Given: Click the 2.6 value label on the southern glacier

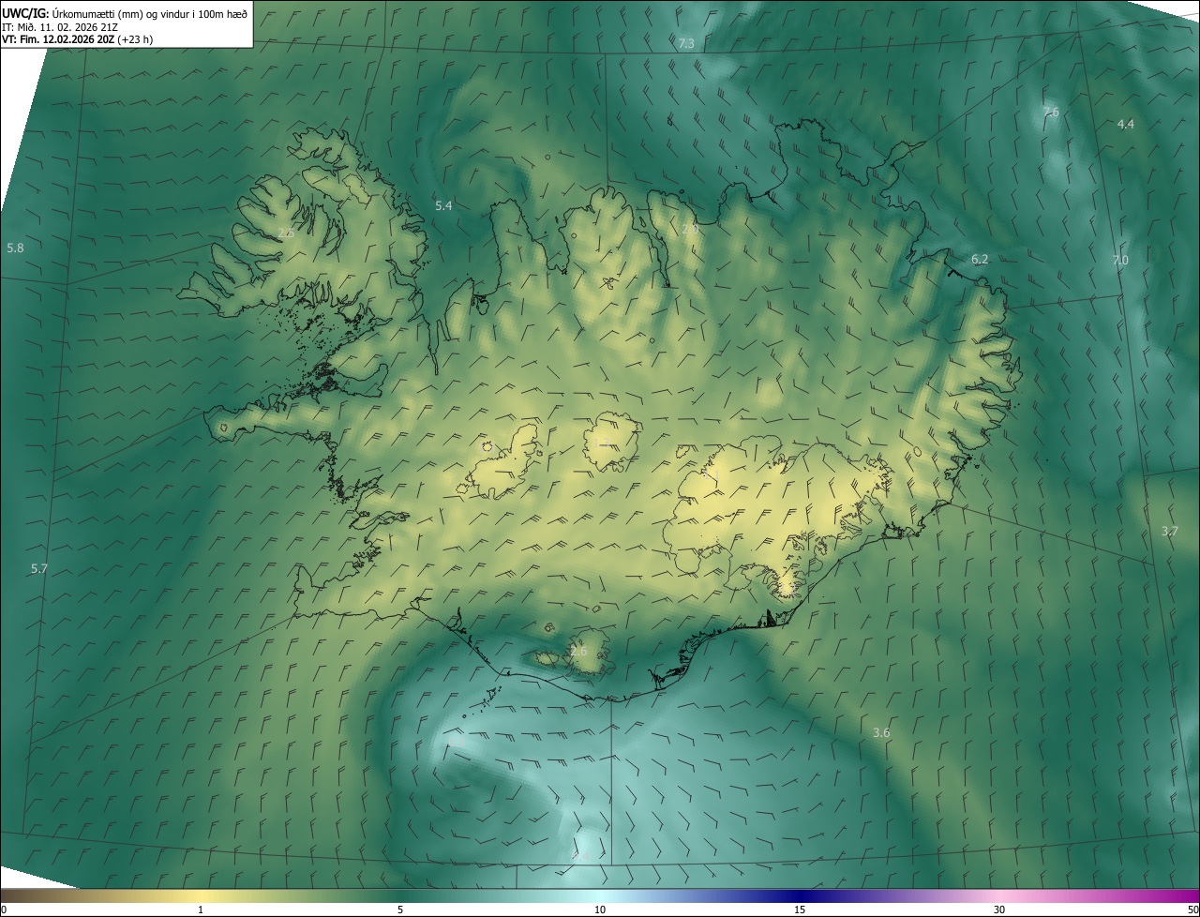Looking at the screenshot, I should [578, 651].
